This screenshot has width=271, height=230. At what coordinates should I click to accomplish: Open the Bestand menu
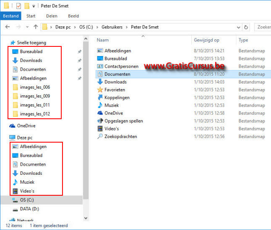point(11,16)
